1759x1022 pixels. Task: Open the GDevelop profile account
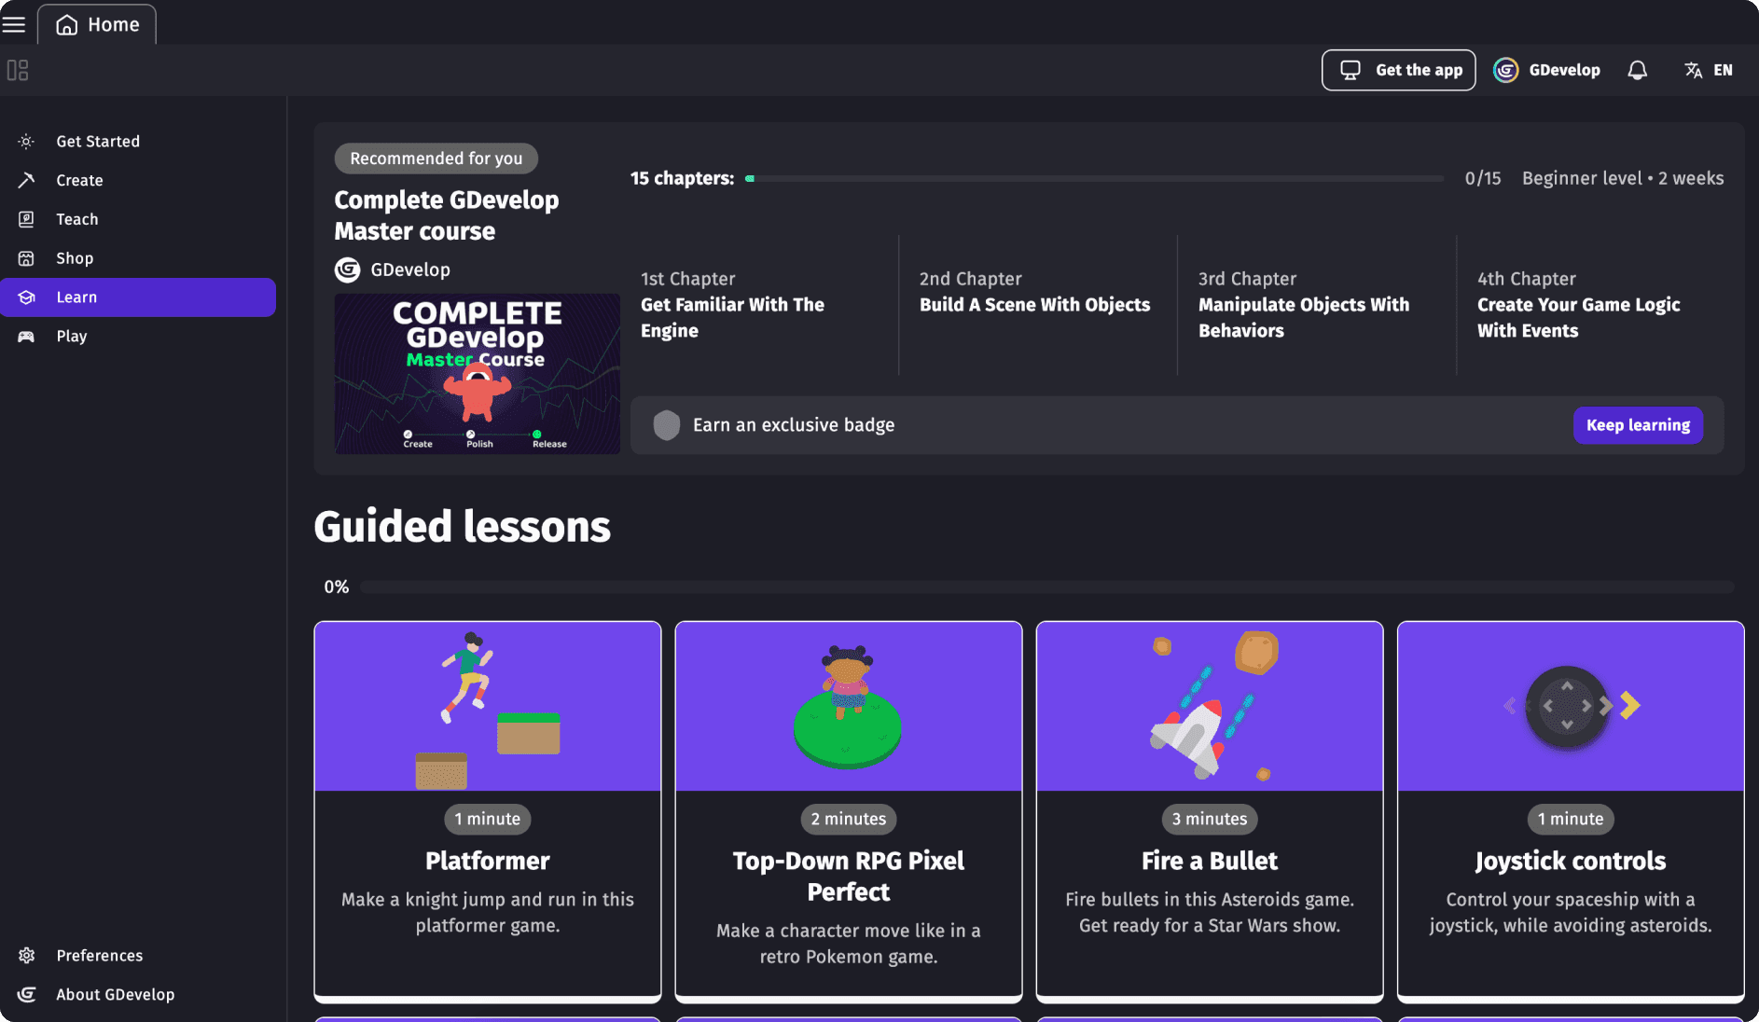(1547, 70)
